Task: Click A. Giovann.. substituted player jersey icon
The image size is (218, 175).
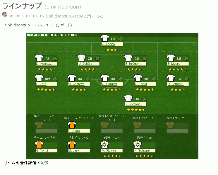Action: click(x=105, y=144)
